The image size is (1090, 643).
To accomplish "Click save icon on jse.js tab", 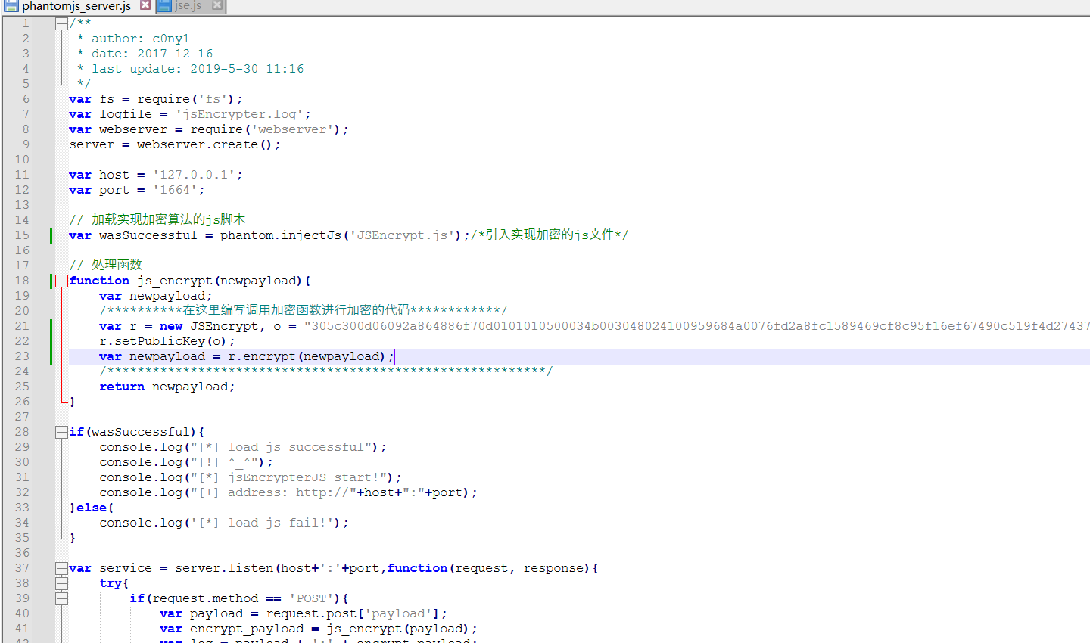I will (x=164, y=6).
